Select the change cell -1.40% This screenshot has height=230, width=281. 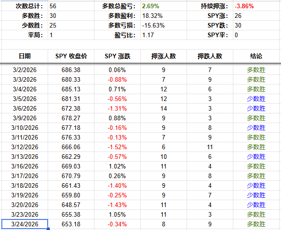click(117, 185)
